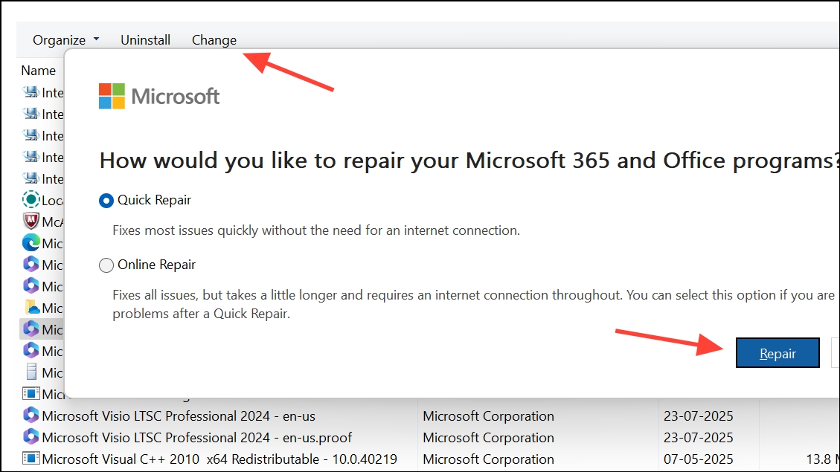Click the McAfee shield icon in the list
Viewport: 840px width, 472px height.
[x=31, y=221]
